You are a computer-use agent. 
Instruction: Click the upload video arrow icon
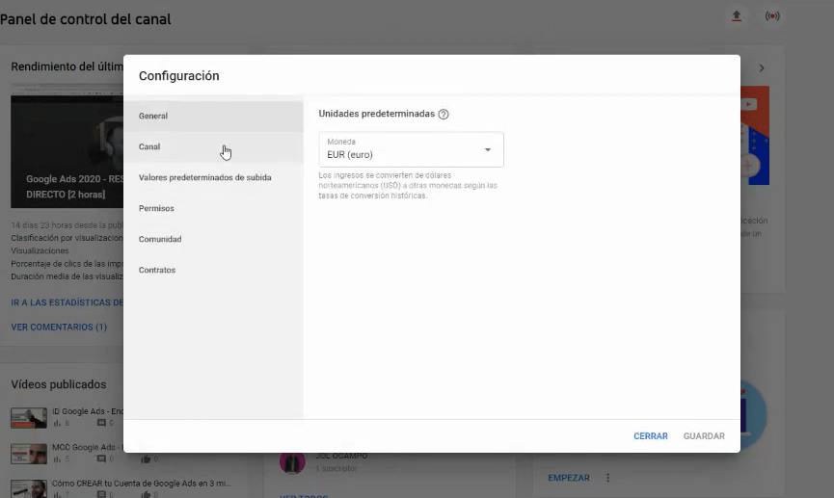pyautogui.click(x=736, y=16)
